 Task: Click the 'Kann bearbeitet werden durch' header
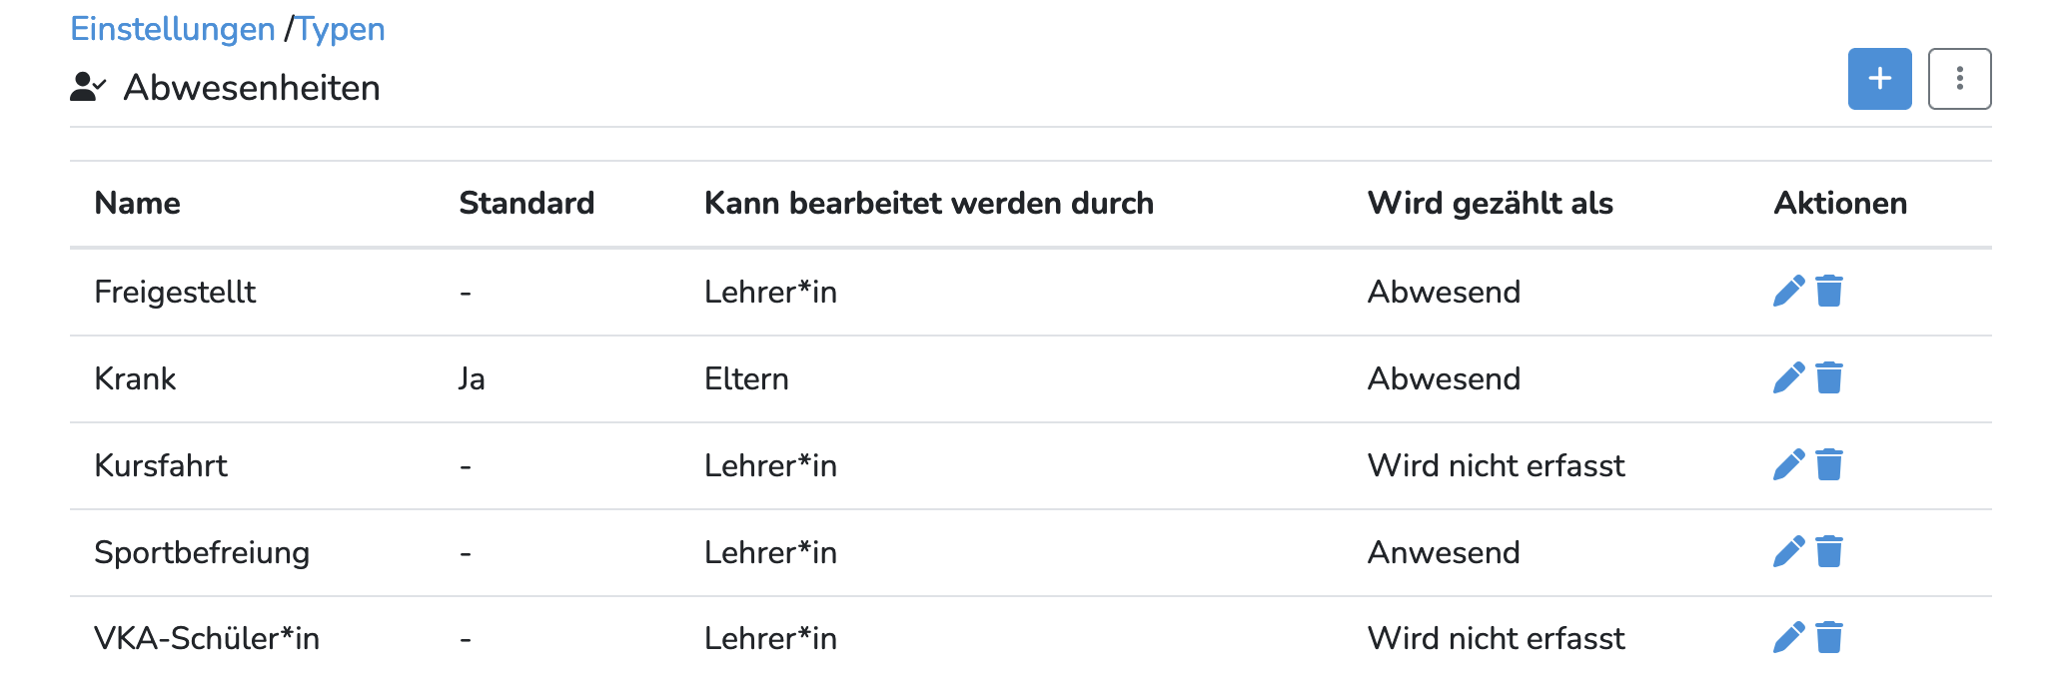point(928,204)
